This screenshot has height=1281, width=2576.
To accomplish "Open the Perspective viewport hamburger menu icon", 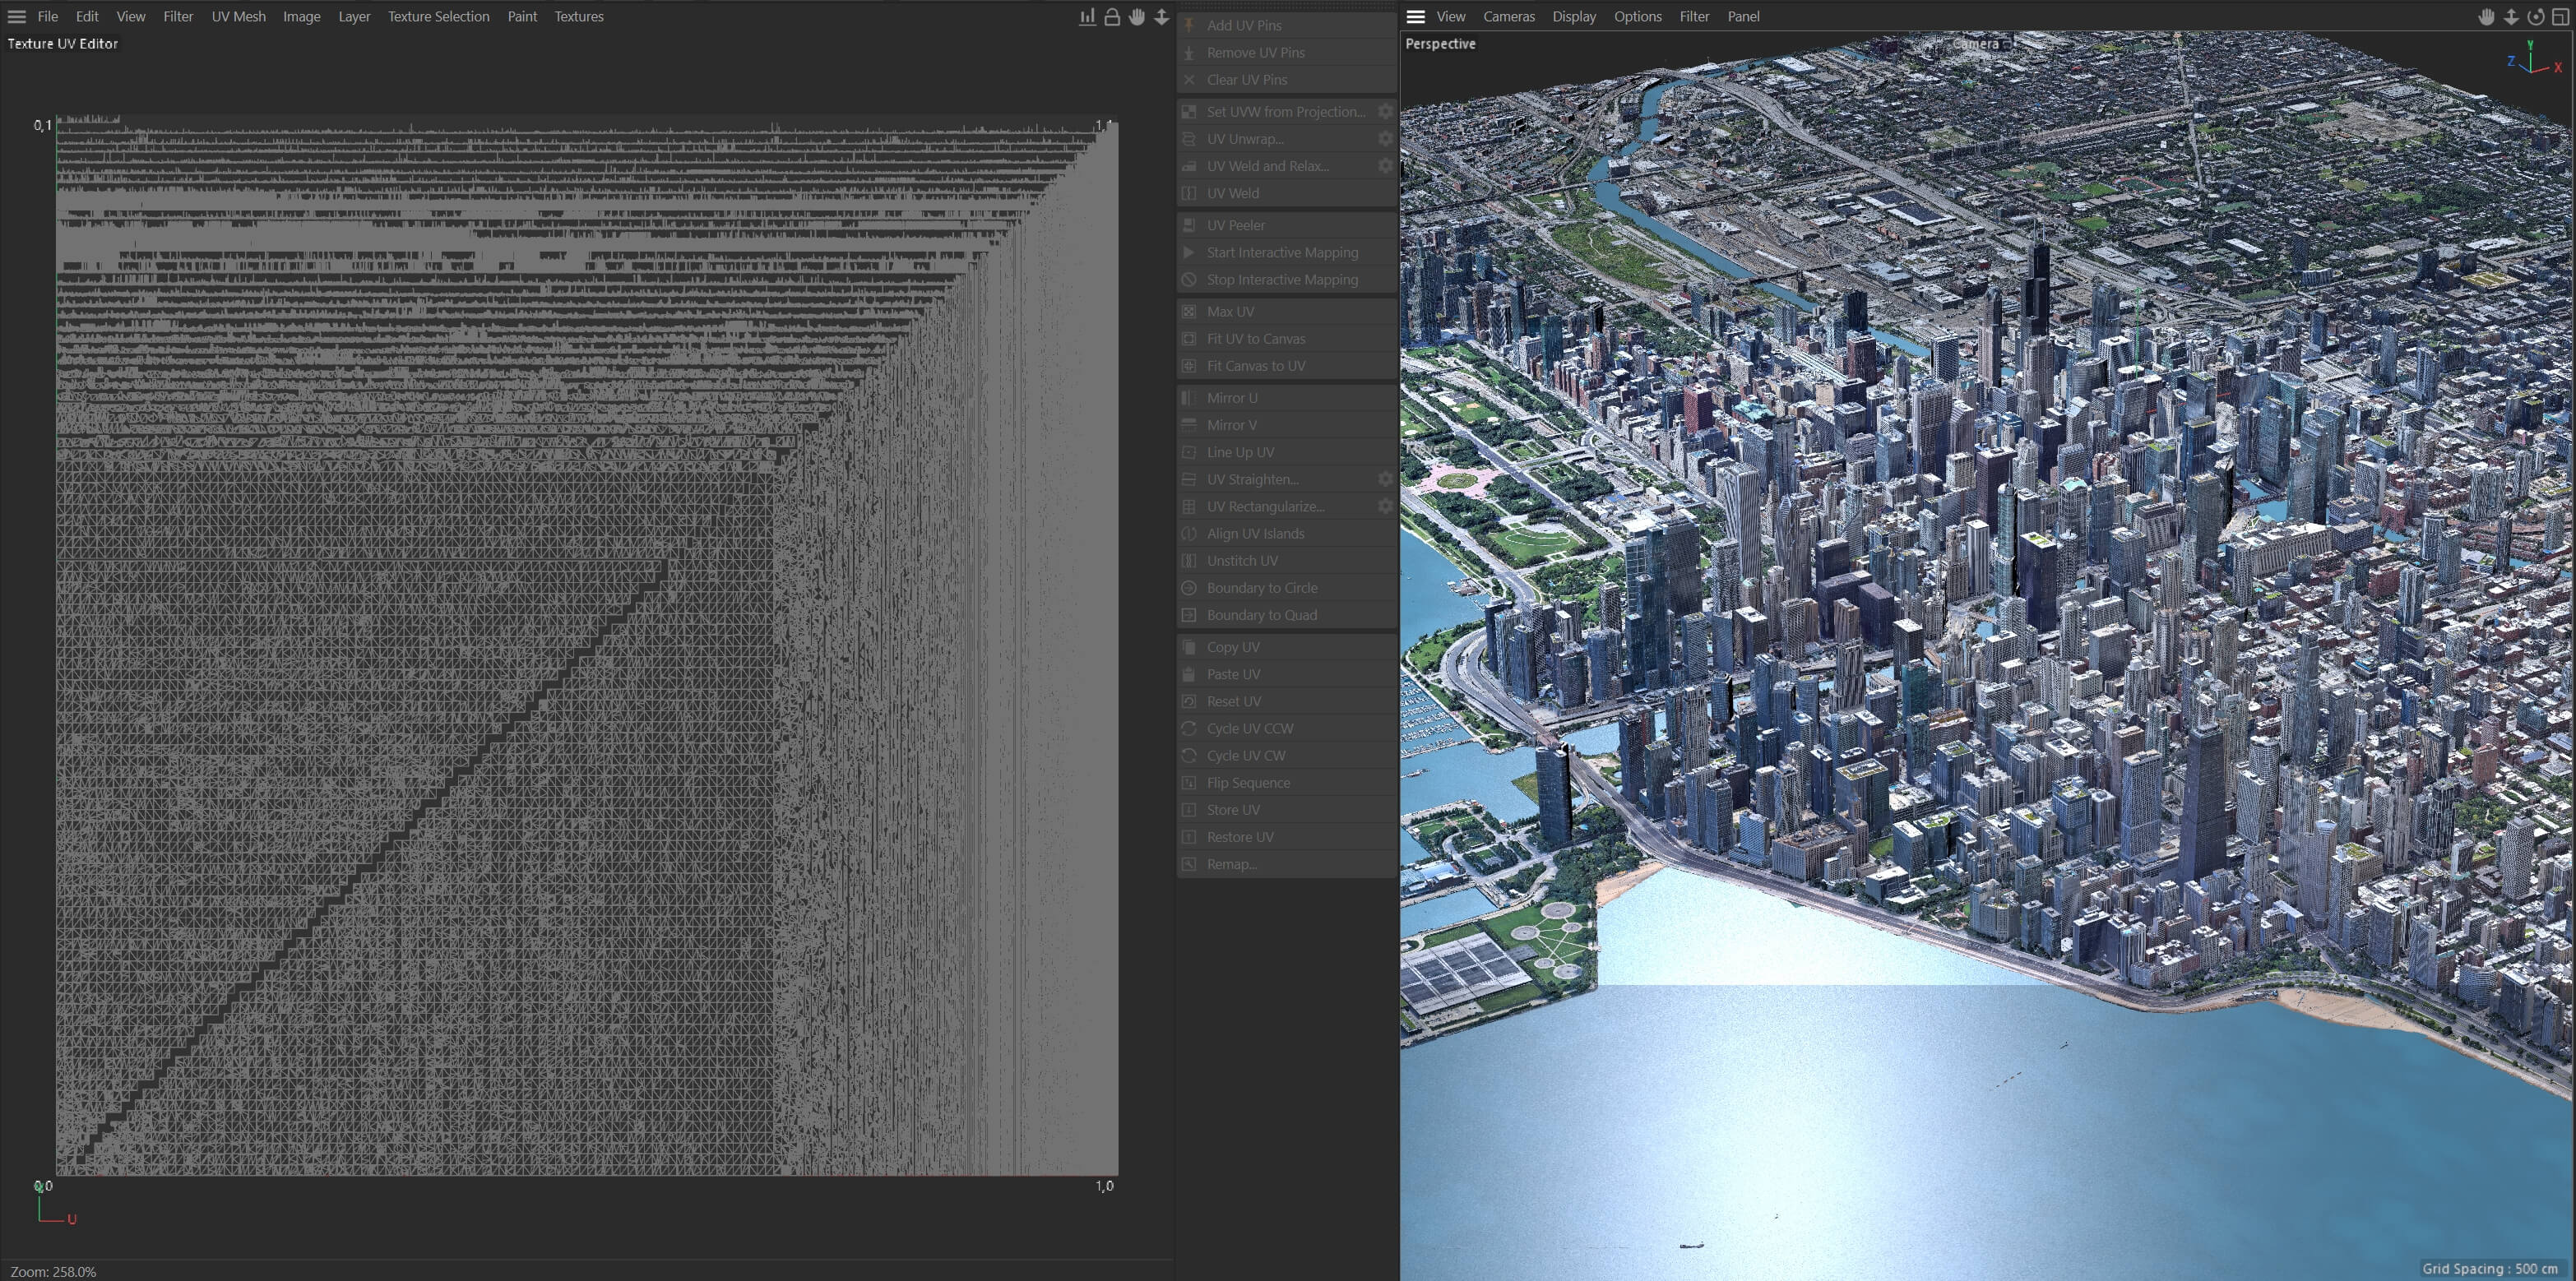I will 1415,17.
